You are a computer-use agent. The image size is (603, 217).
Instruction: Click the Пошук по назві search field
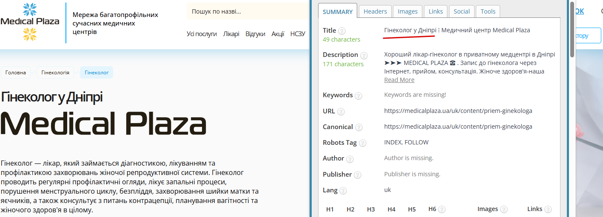pyautogui.click(x=248, y=11)
